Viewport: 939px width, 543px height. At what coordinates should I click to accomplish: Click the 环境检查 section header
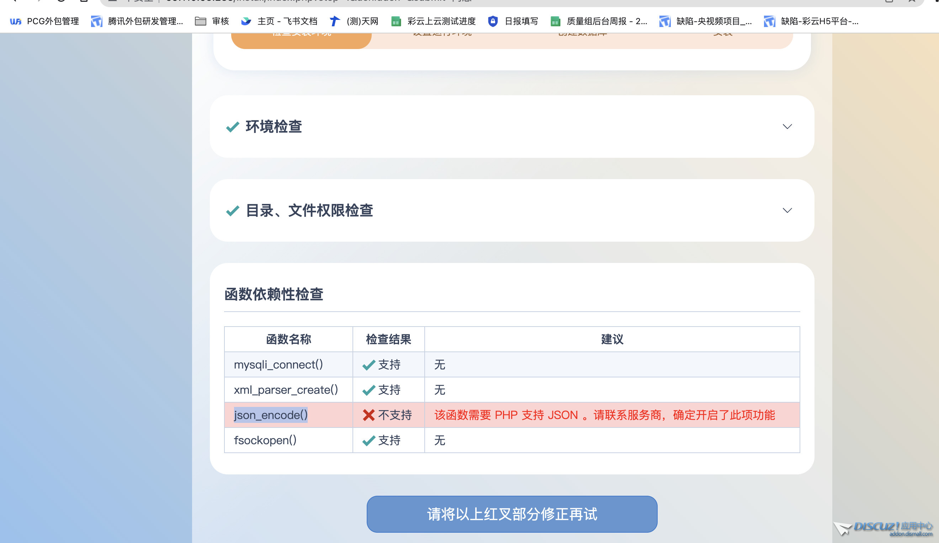pos(274,127)
